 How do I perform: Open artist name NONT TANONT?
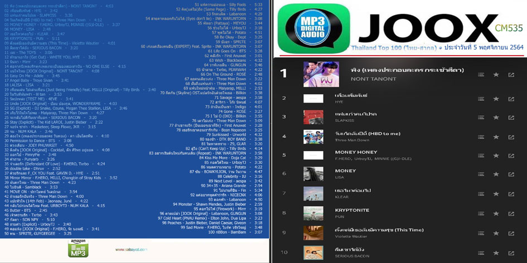(373, 79)
